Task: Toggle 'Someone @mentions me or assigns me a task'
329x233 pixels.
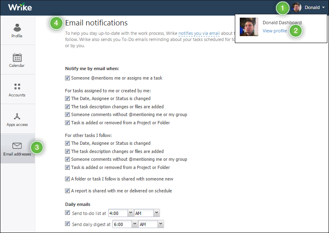Action: tap(67, 78)
